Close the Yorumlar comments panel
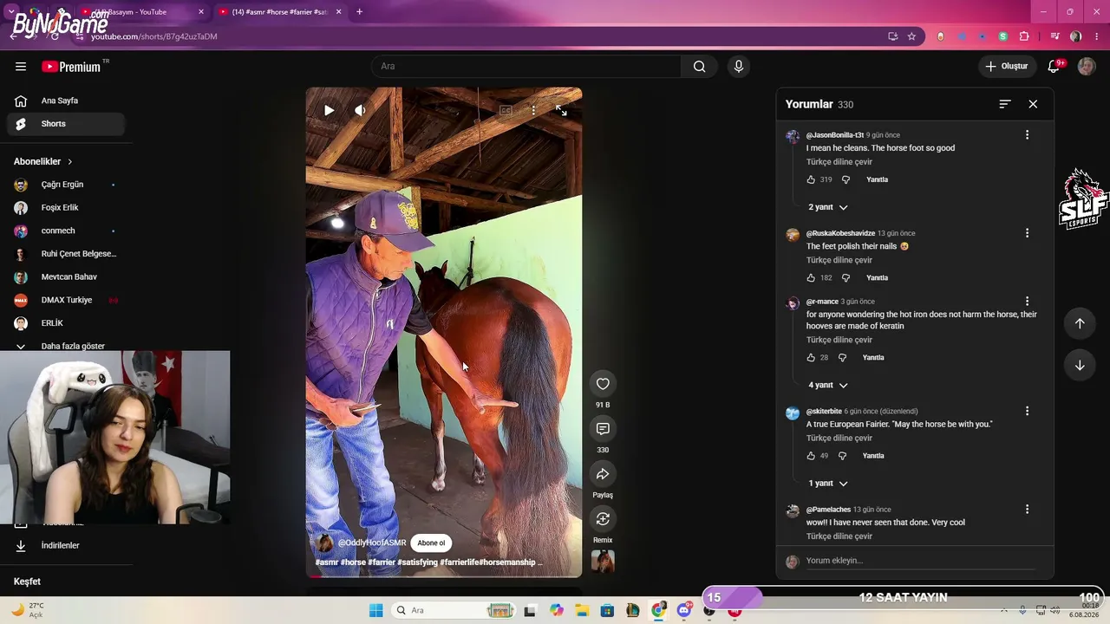Screen dimensions: 1110x624 [x=1033, y=104]
